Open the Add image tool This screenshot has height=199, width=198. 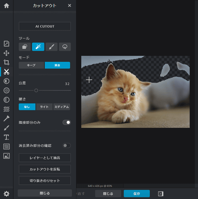click(x=6, y=156)
